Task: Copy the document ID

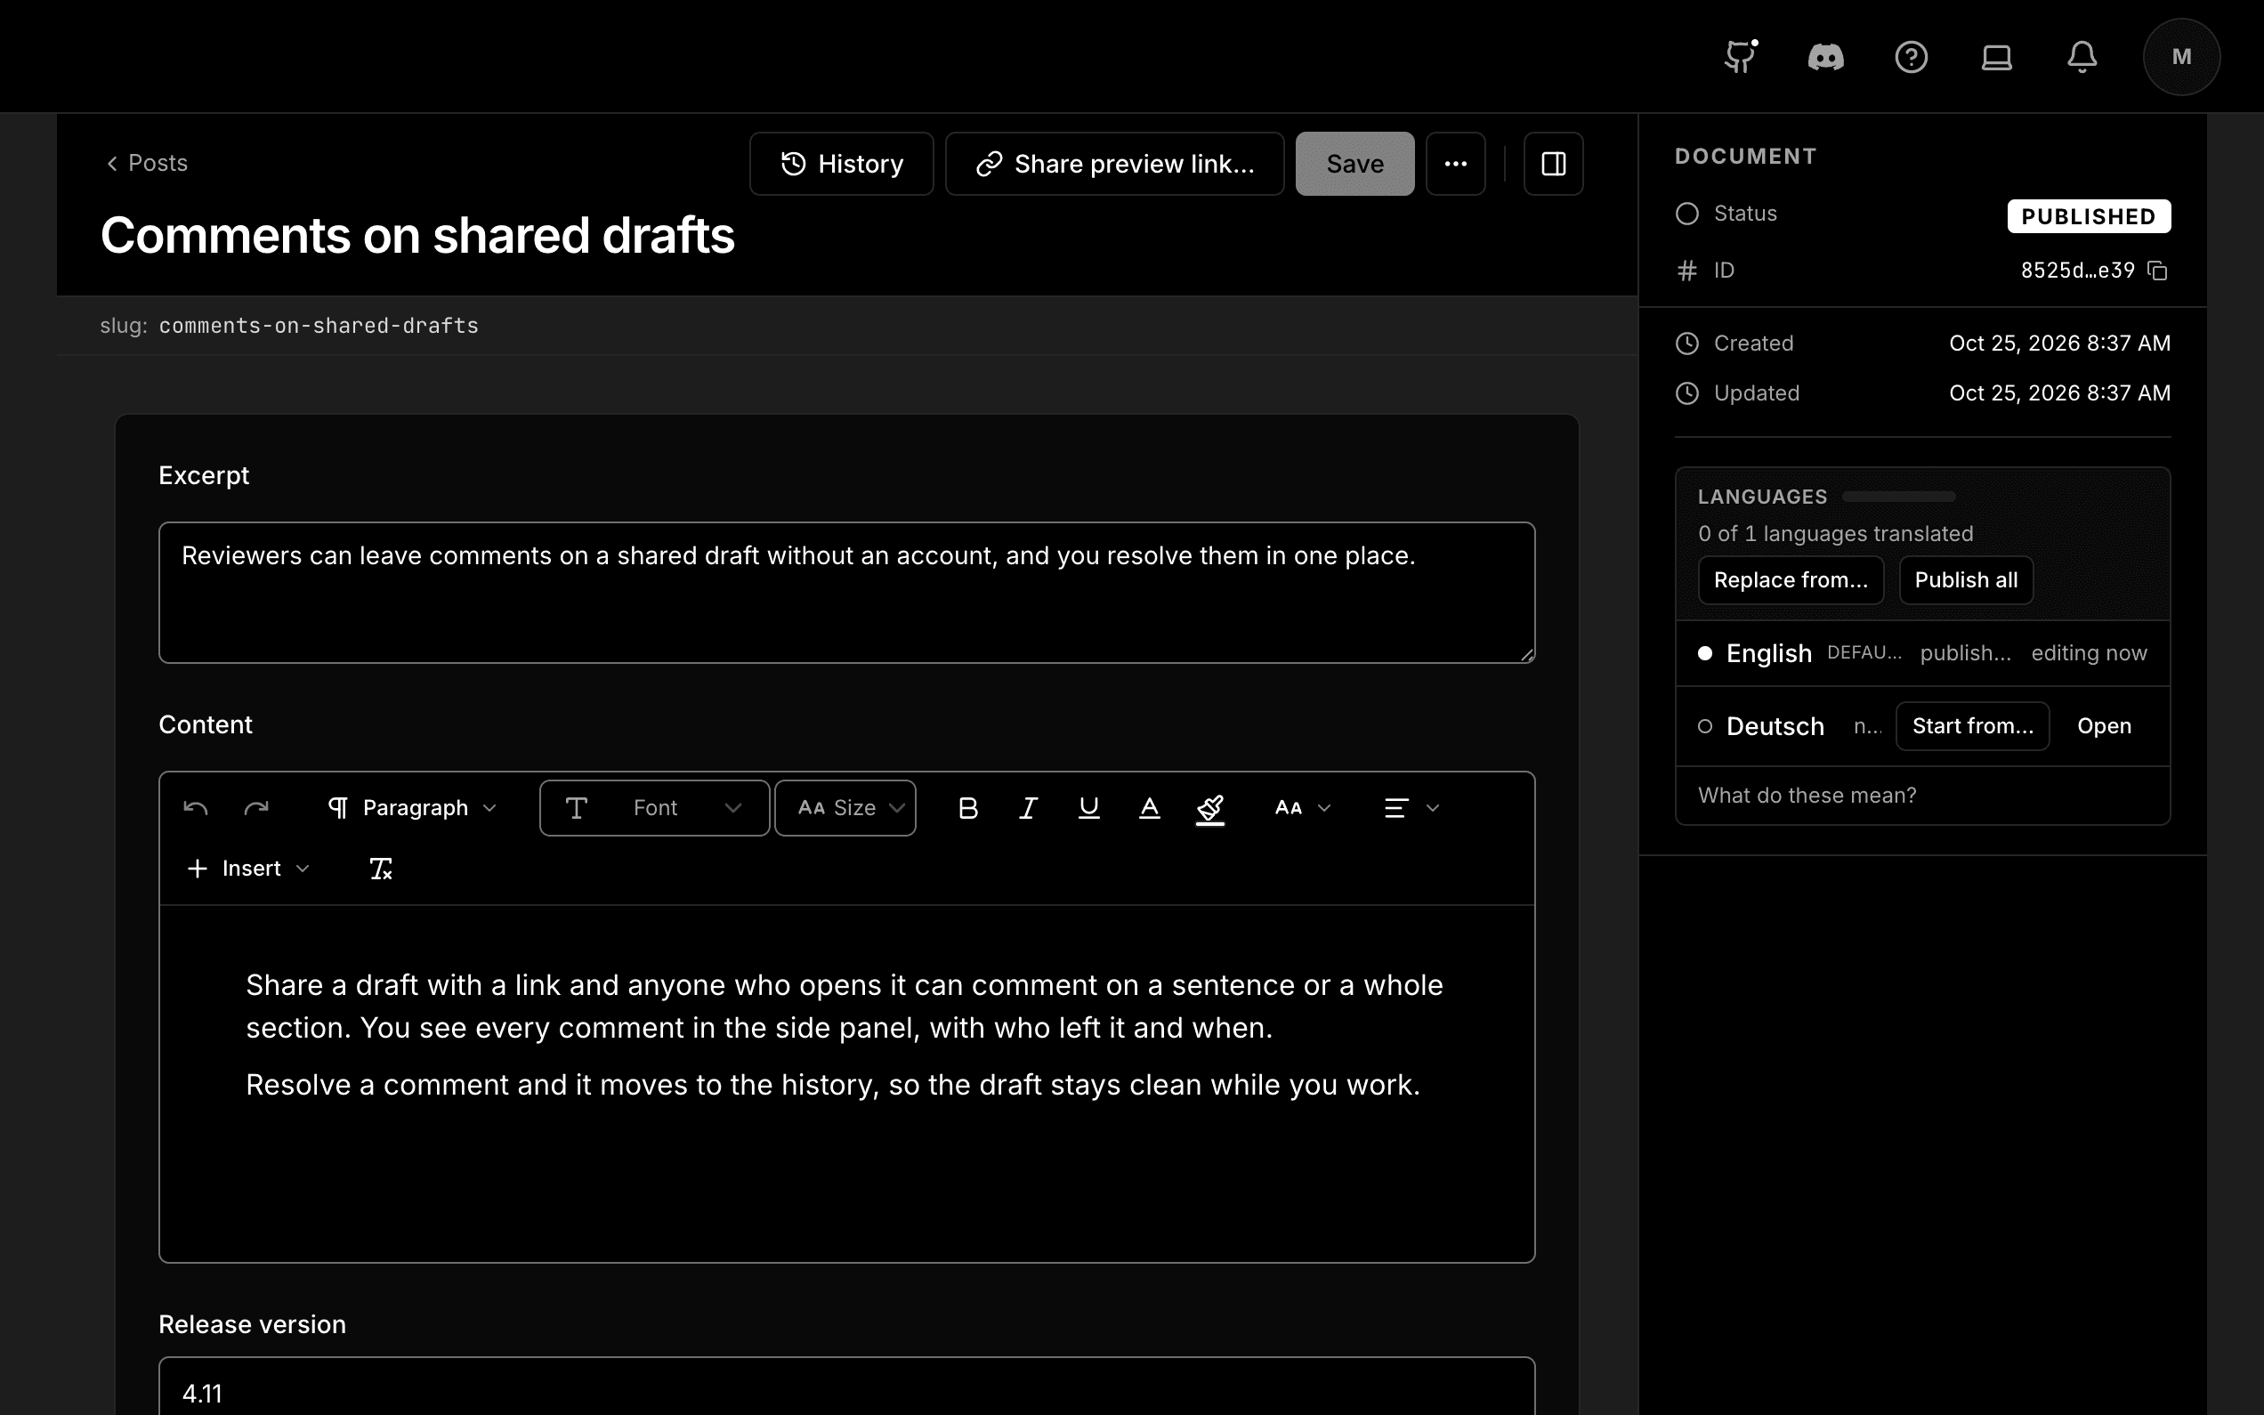Action: tap(2157, 271)
